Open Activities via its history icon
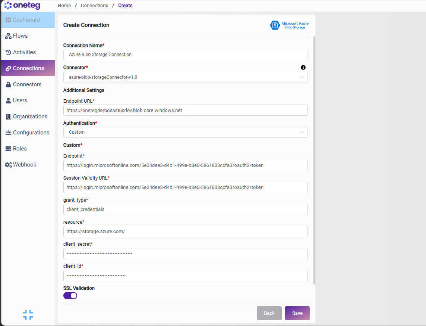Viewport: 426px width, 326px height. pyautogui.click(x=8, y=52)
